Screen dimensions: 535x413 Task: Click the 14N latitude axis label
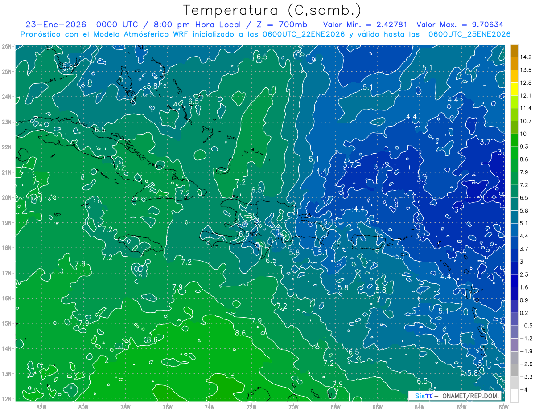(6, 348)
